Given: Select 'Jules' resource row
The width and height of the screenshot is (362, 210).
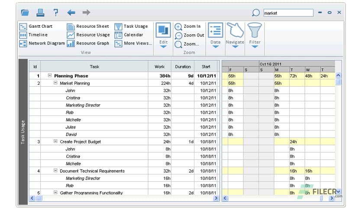Looking at the screenshot, I should [x=71, y=127].
